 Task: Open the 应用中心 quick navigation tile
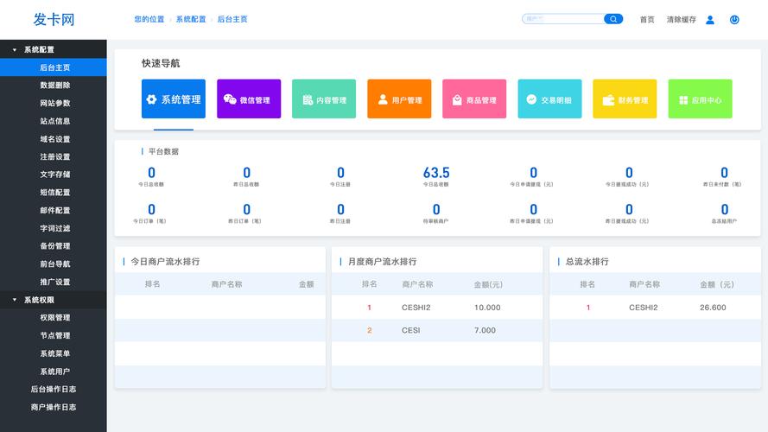click(700, 99)
